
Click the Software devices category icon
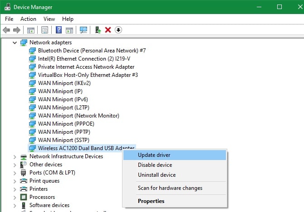24,205
